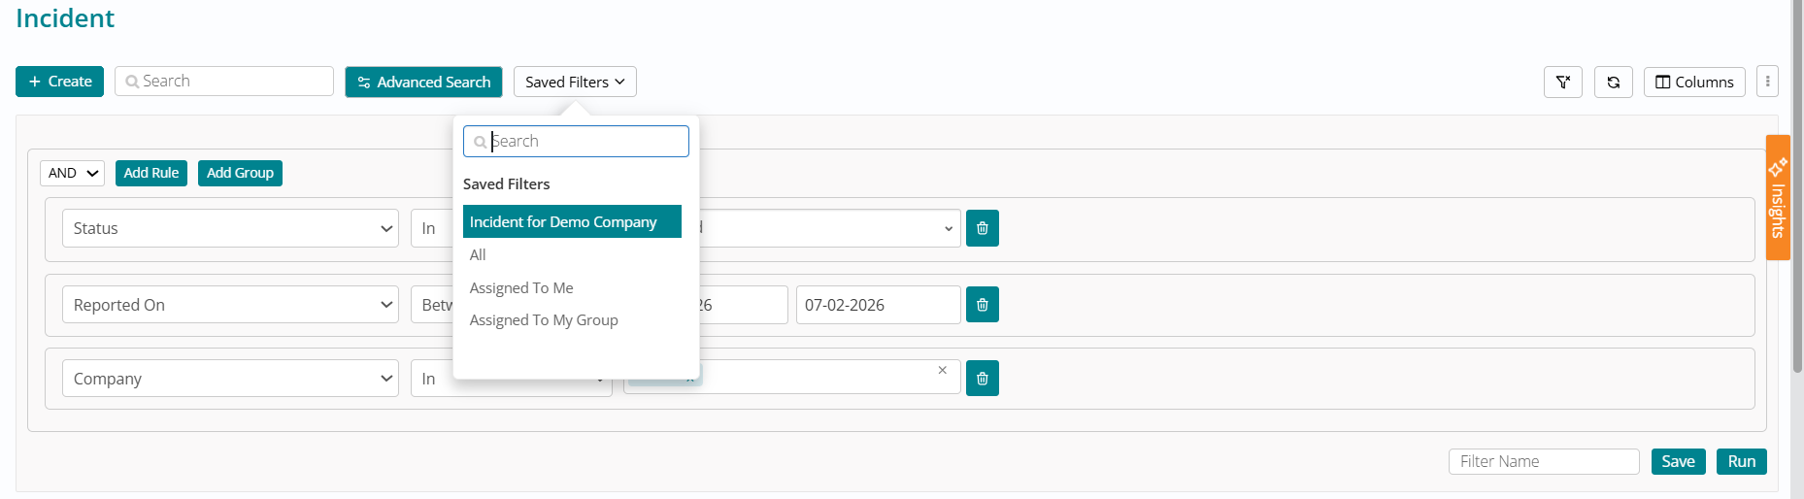Open the Reported On field dropdown
This screenshot has width=1804, height=499.
pos(230,305)
